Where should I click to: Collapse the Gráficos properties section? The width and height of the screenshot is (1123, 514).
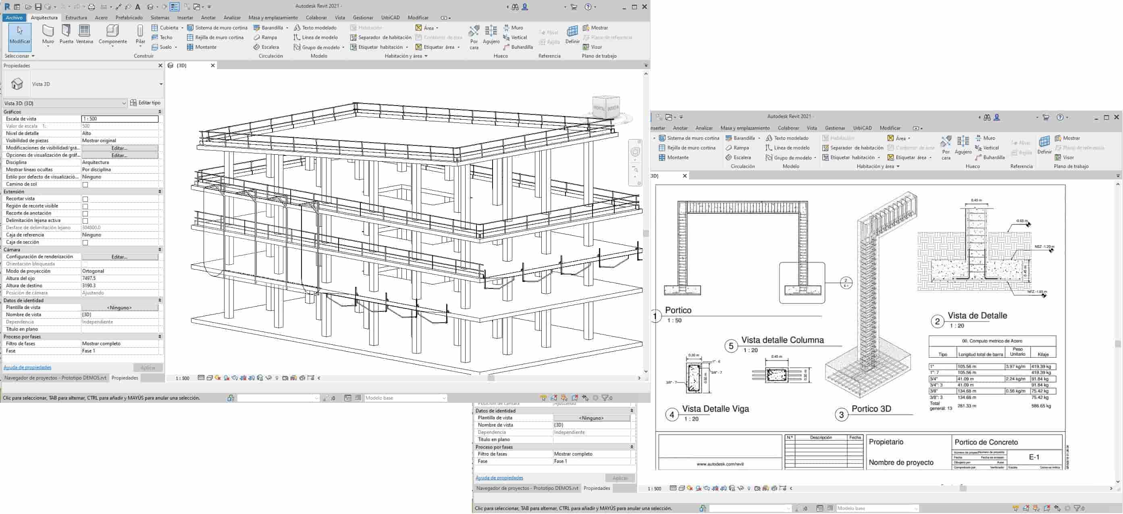160,112
